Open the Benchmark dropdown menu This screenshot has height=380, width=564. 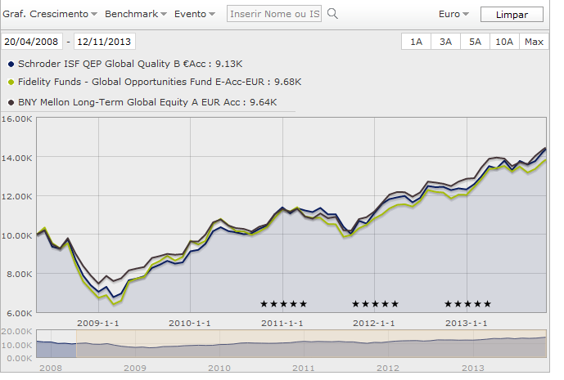point(136,14)
